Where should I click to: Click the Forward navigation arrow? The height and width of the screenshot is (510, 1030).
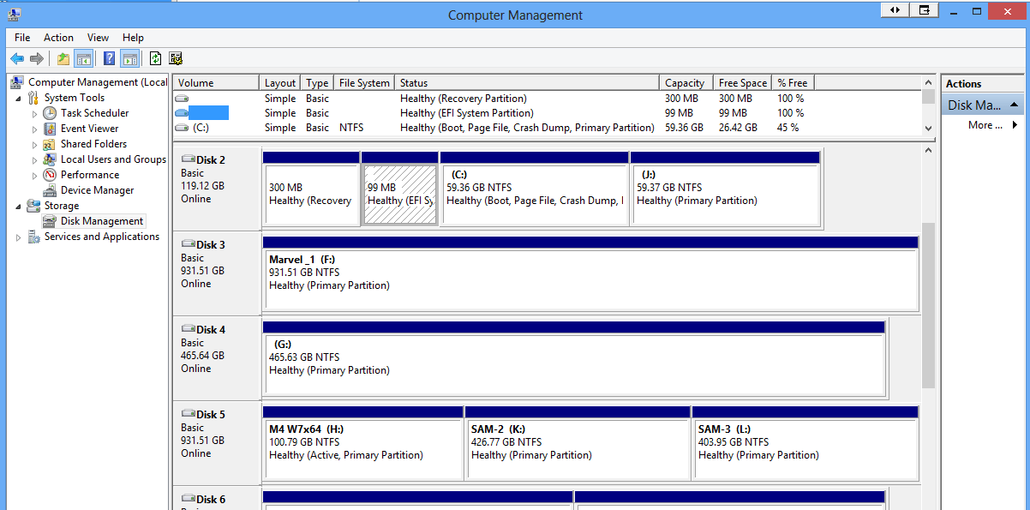37,58
